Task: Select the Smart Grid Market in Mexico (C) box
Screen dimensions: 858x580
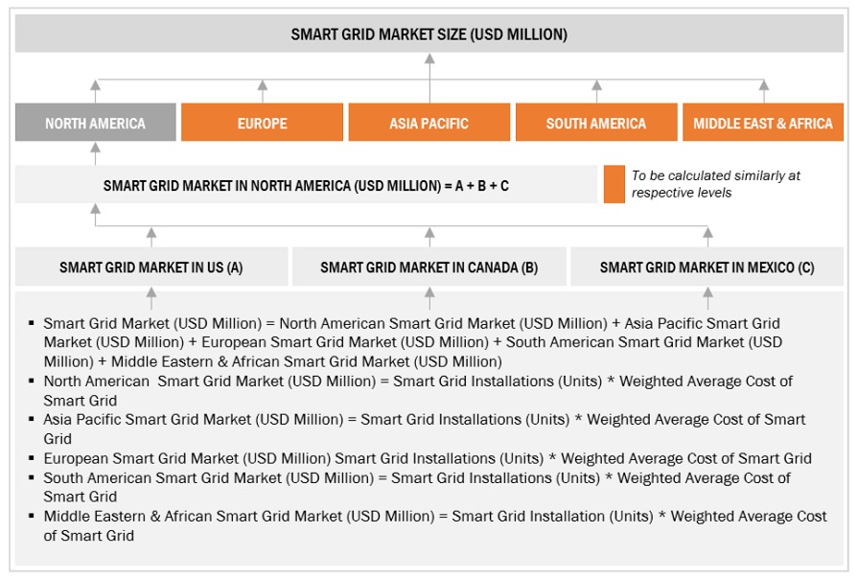Action: click(707, 267)
